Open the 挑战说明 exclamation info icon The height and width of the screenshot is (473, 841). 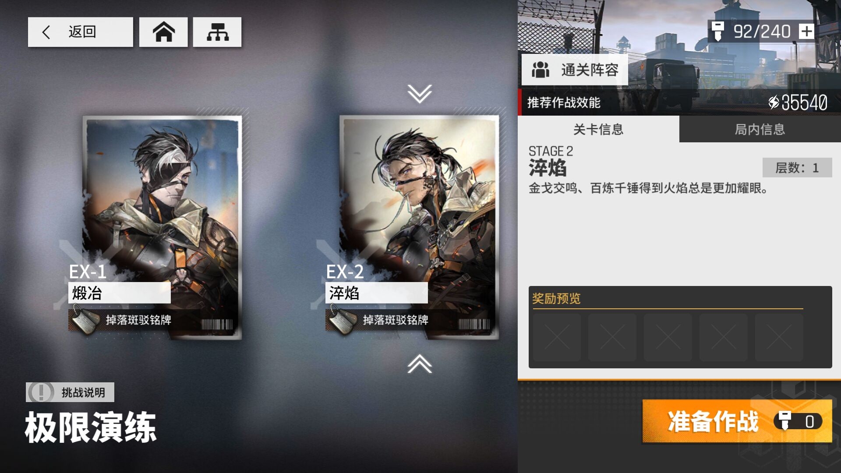tap(41, 392)
